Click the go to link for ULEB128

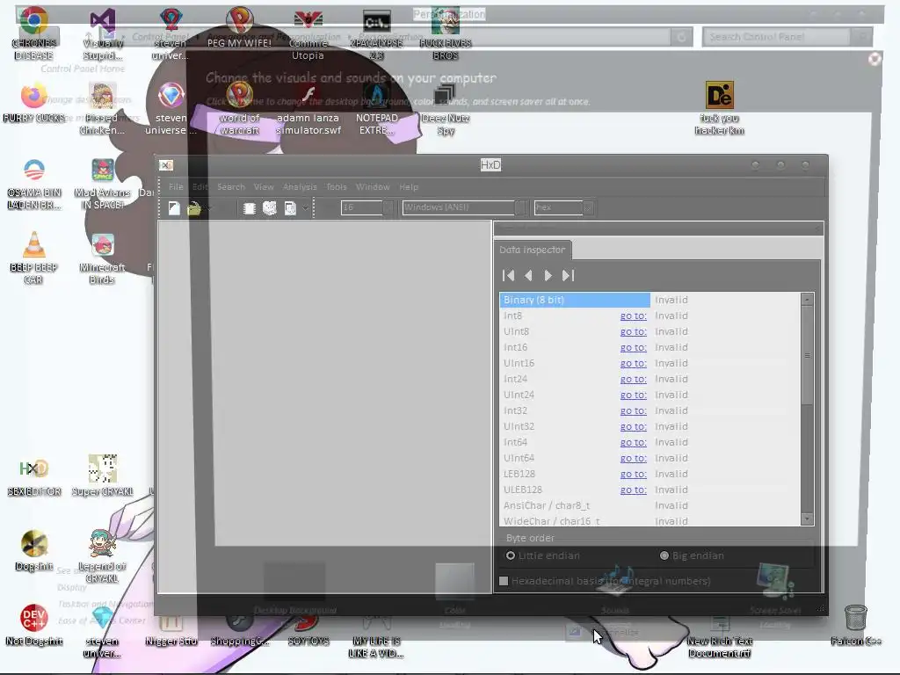[633, 490]
